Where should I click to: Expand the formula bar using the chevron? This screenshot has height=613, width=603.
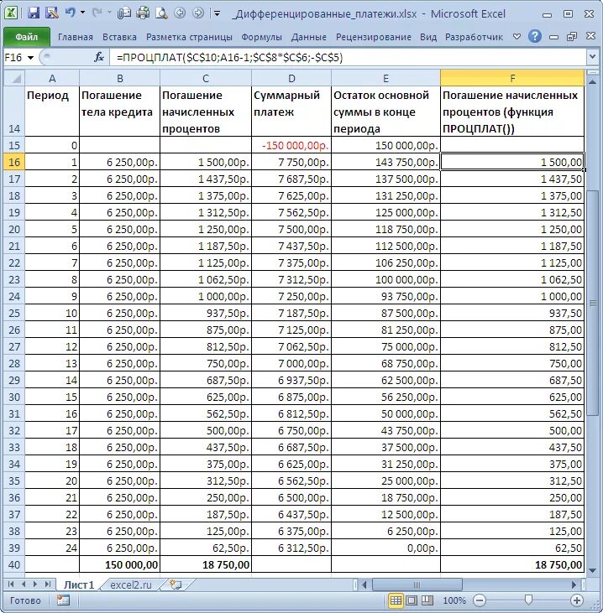[592, 58]
